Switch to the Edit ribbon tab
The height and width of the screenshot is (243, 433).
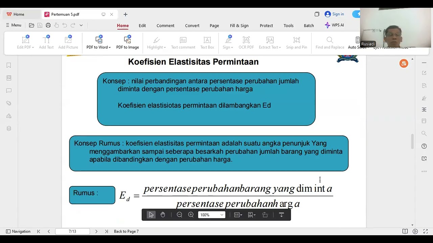tap(142, 26)
